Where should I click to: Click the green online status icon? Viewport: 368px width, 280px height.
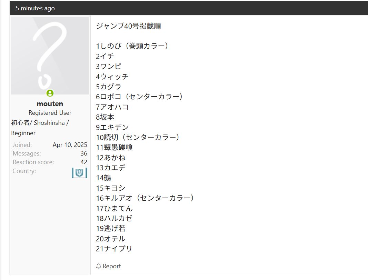50,93
